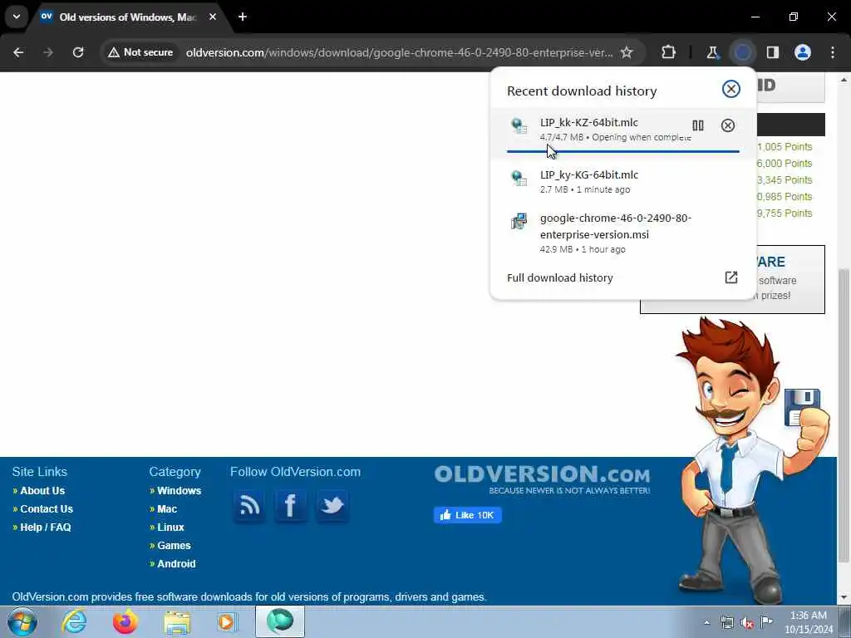Open the Linux category link
Screen dimensions: 851x638
[170, 528]
